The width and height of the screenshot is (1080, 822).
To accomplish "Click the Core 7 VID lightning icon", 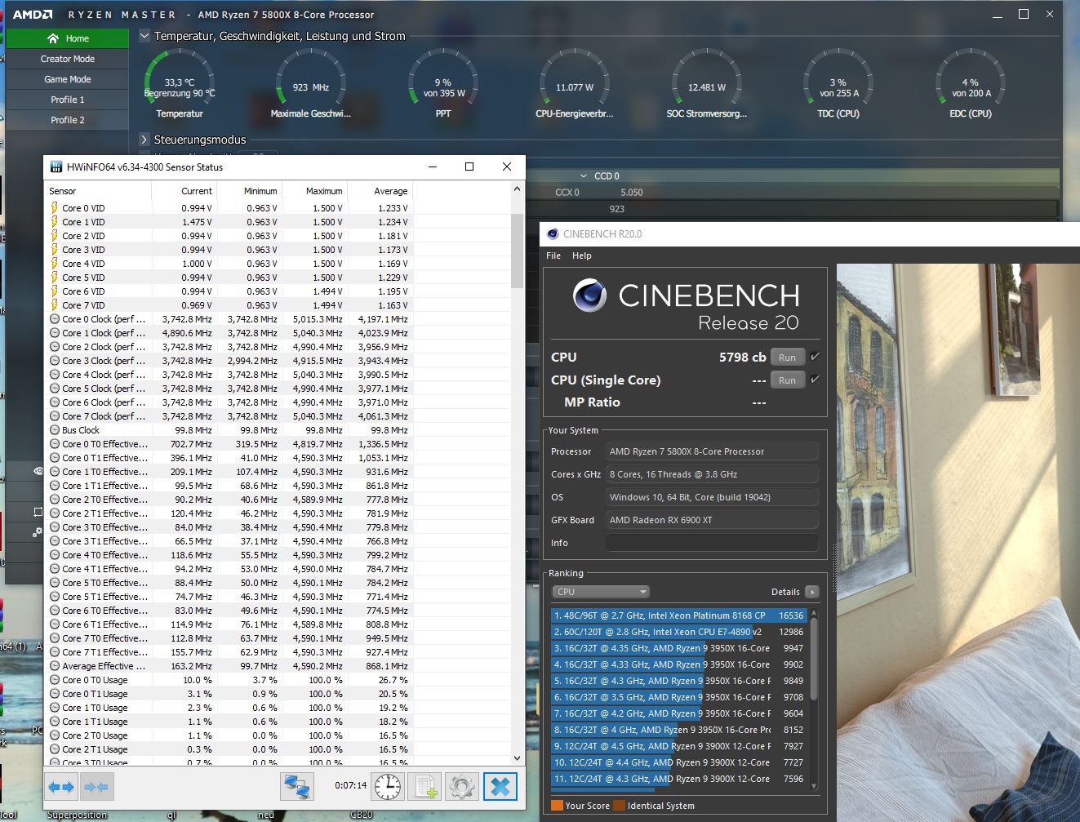I will pyautogui.click(x=54, y=305).
